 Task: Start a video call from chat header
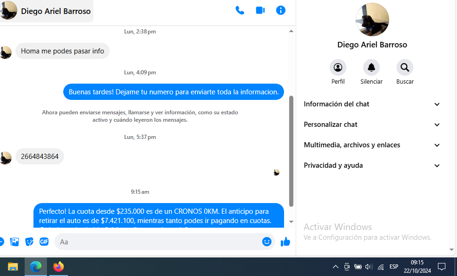pyautogui.click(x=260, y=10)
